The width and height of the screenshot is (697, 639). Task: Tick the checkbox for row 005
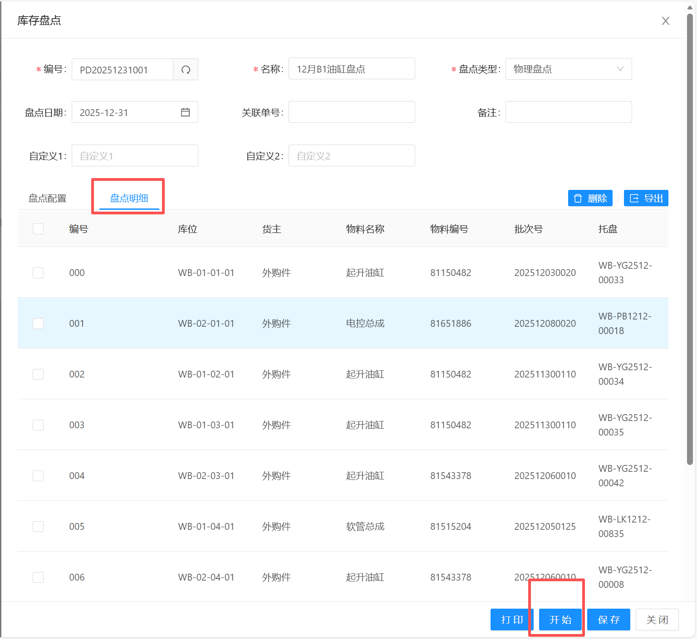pos(38,527)
